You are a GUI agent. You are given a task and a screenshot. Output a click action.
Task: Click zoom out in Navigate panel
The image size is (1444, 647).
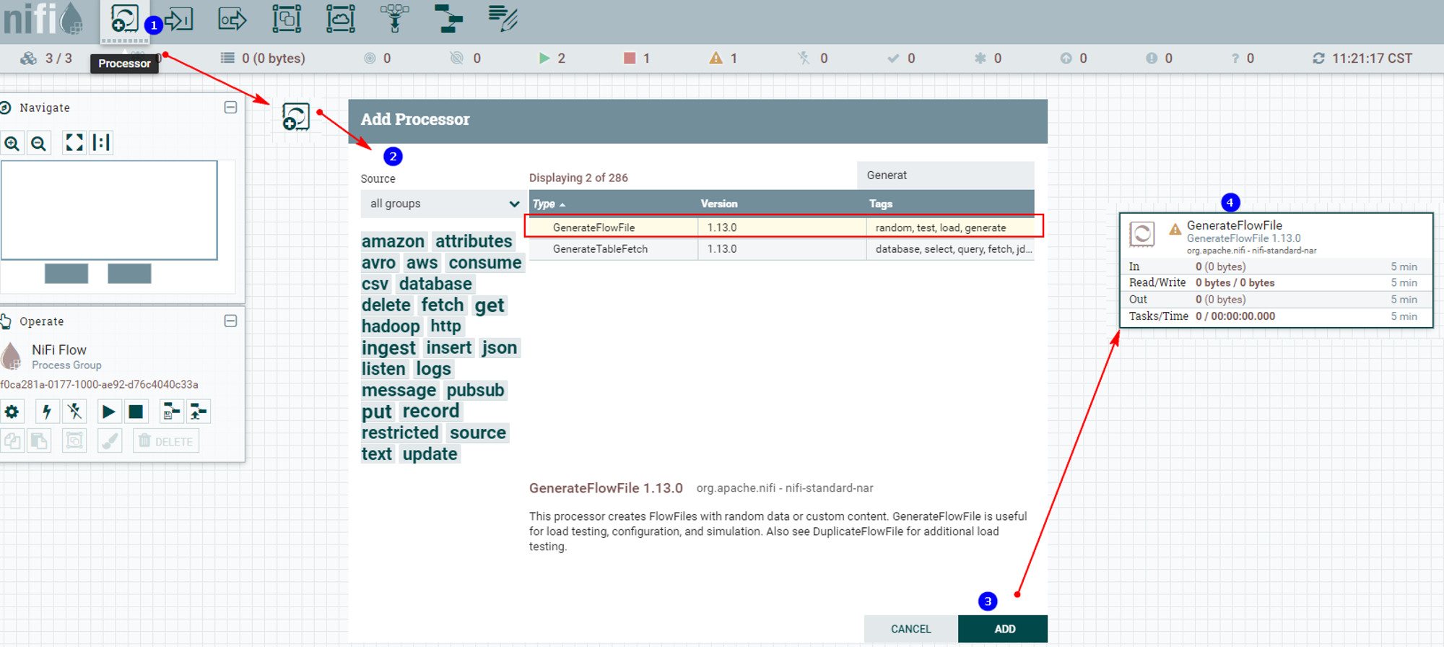tap(39, 143)
